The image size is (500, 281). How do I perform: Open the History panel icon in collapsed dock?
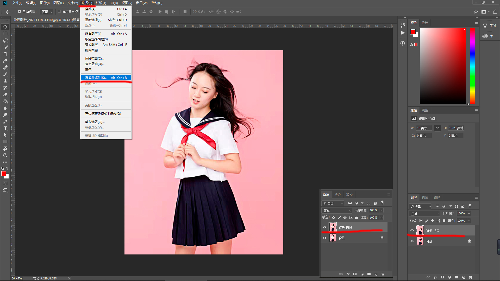[403, 25]
